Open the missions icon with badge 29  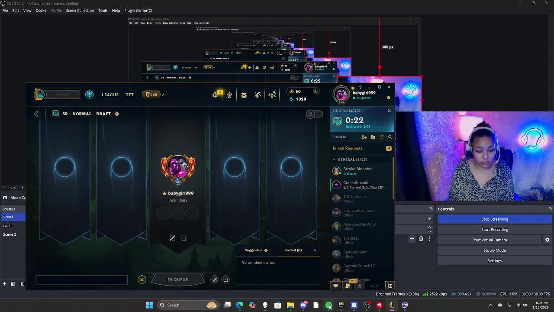348,286
